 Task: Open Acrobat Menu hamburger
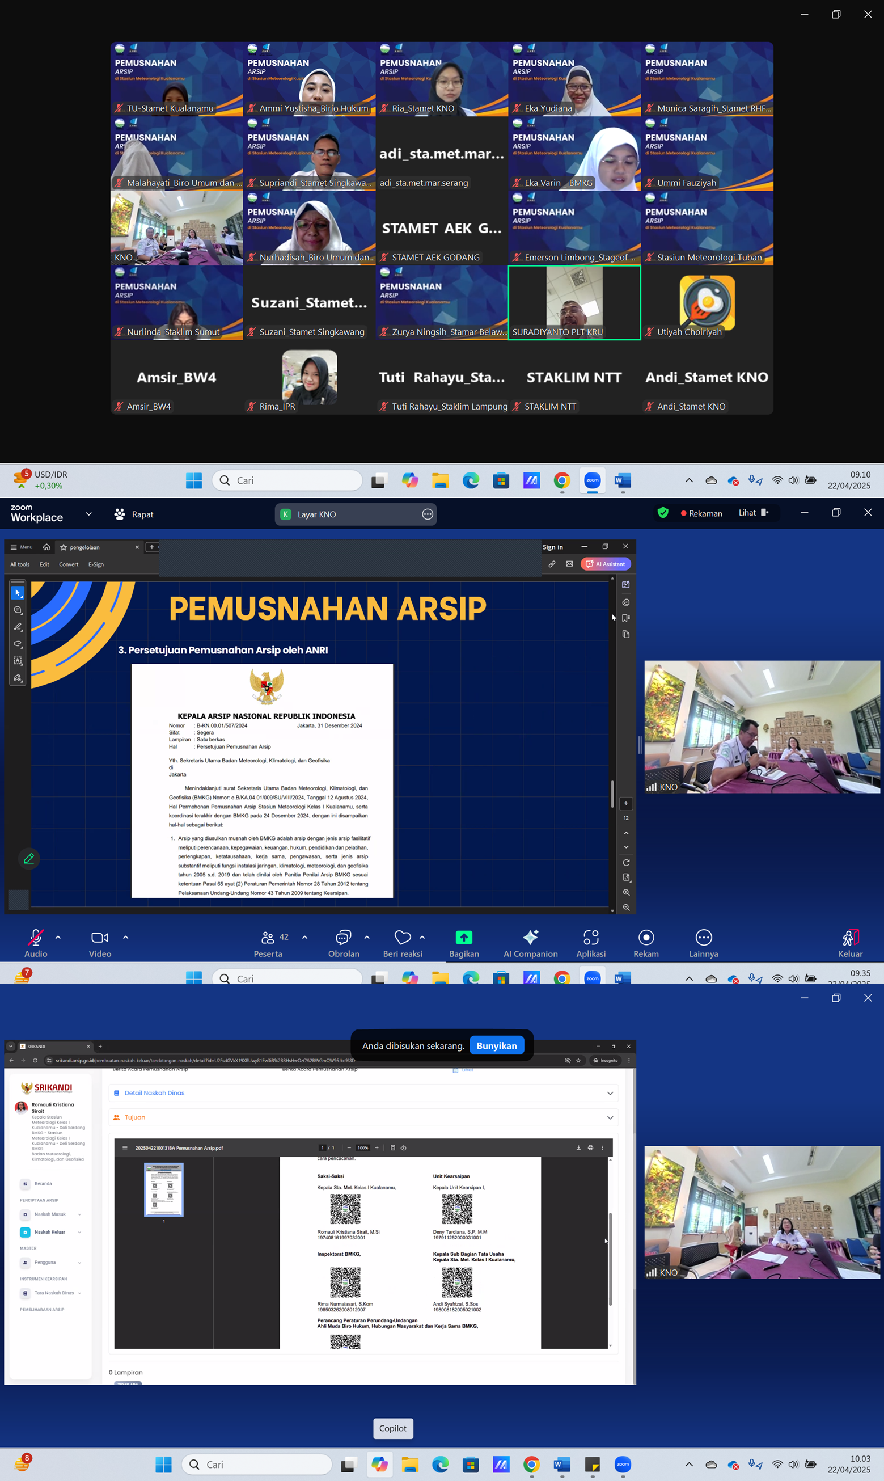pos(22,547)
